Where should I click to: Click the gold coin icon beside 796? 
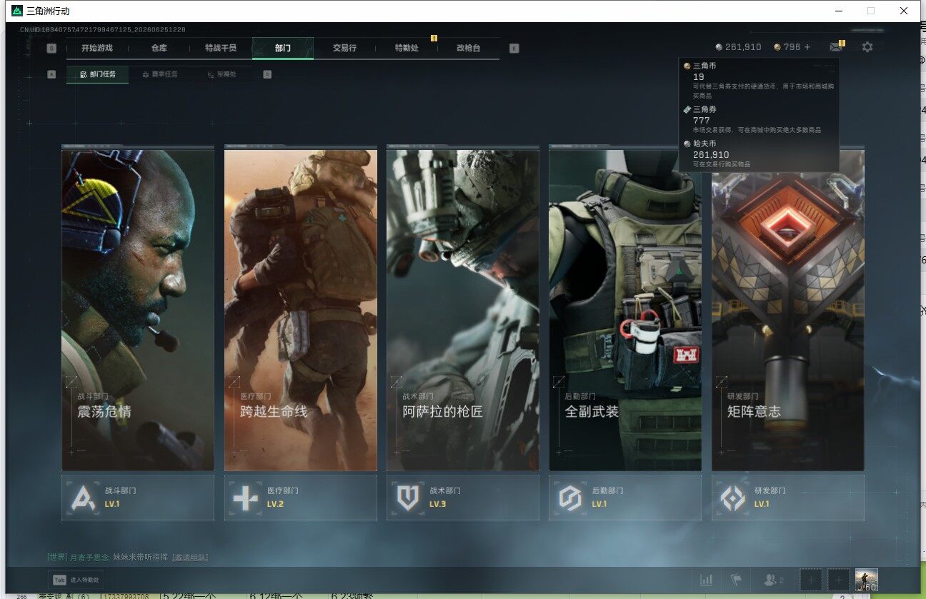click(777, 47)
